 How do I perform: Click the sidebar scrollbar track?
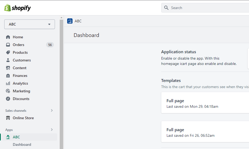tap(62, 84)
